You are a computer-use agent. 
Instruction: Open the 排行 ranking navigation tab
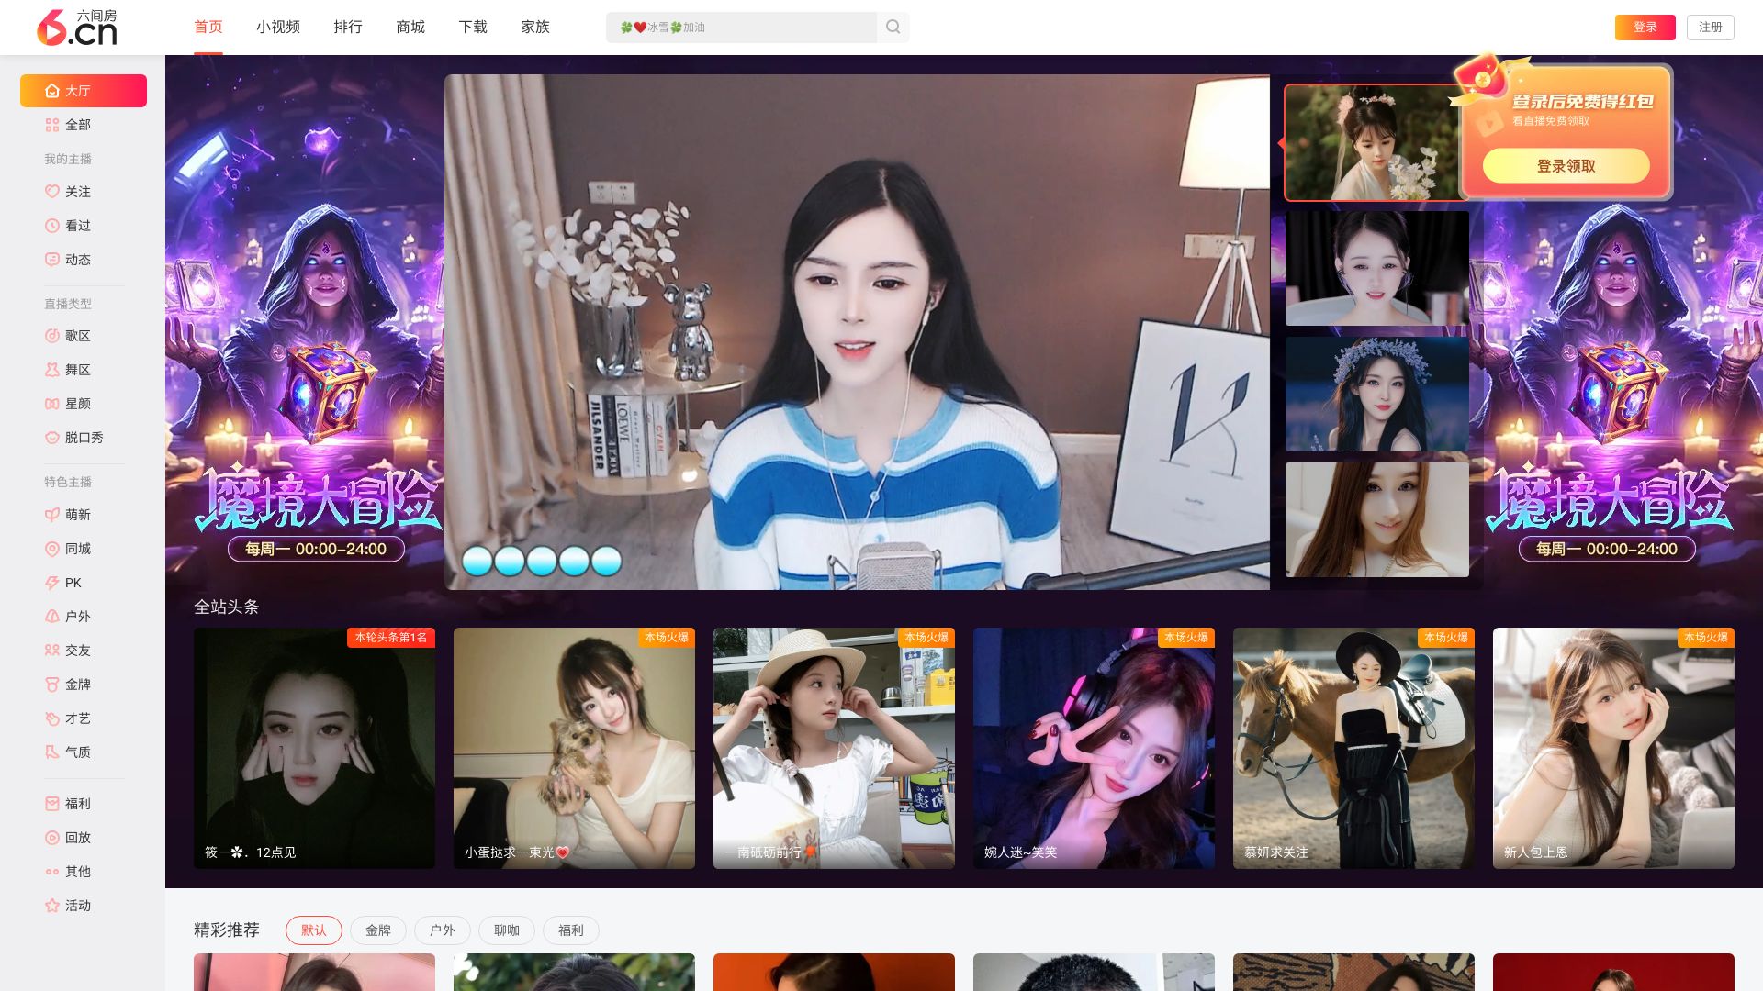[348, 28]
